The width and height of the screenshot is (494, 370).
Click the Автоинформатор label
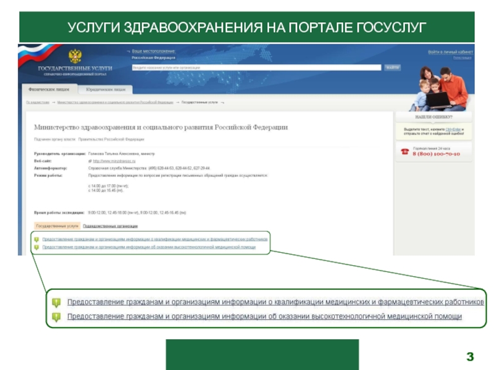tap(51, 168)
